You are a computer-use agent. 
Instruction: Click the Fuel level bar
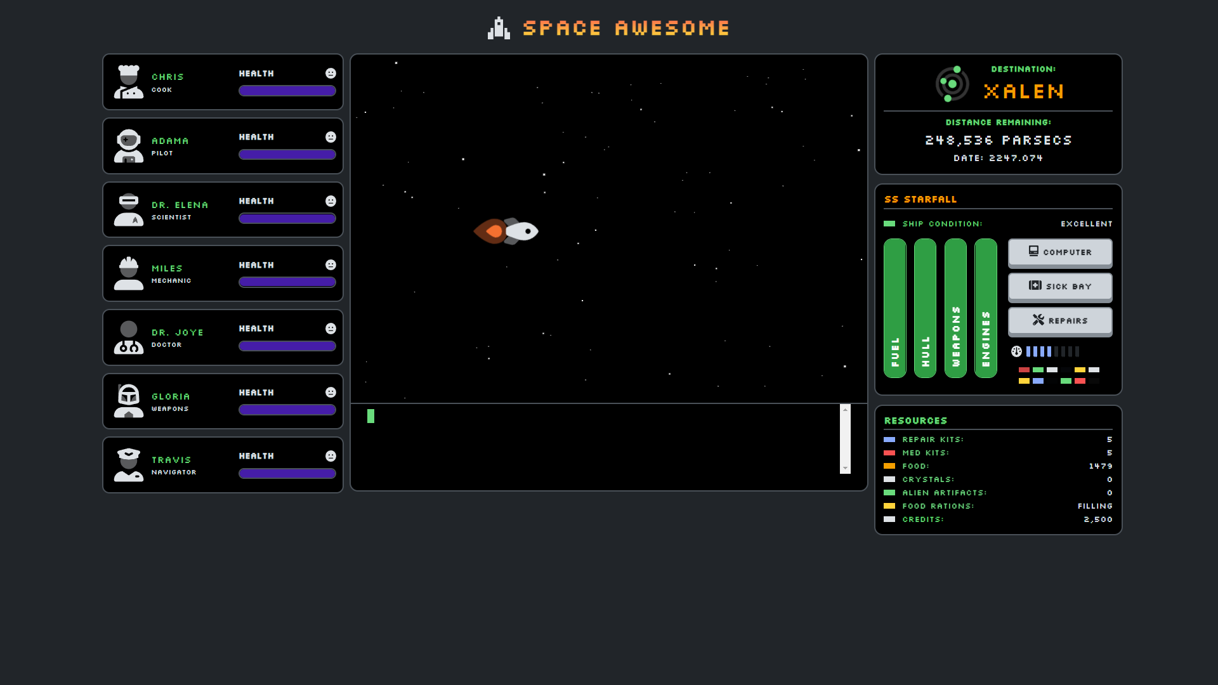894,308
